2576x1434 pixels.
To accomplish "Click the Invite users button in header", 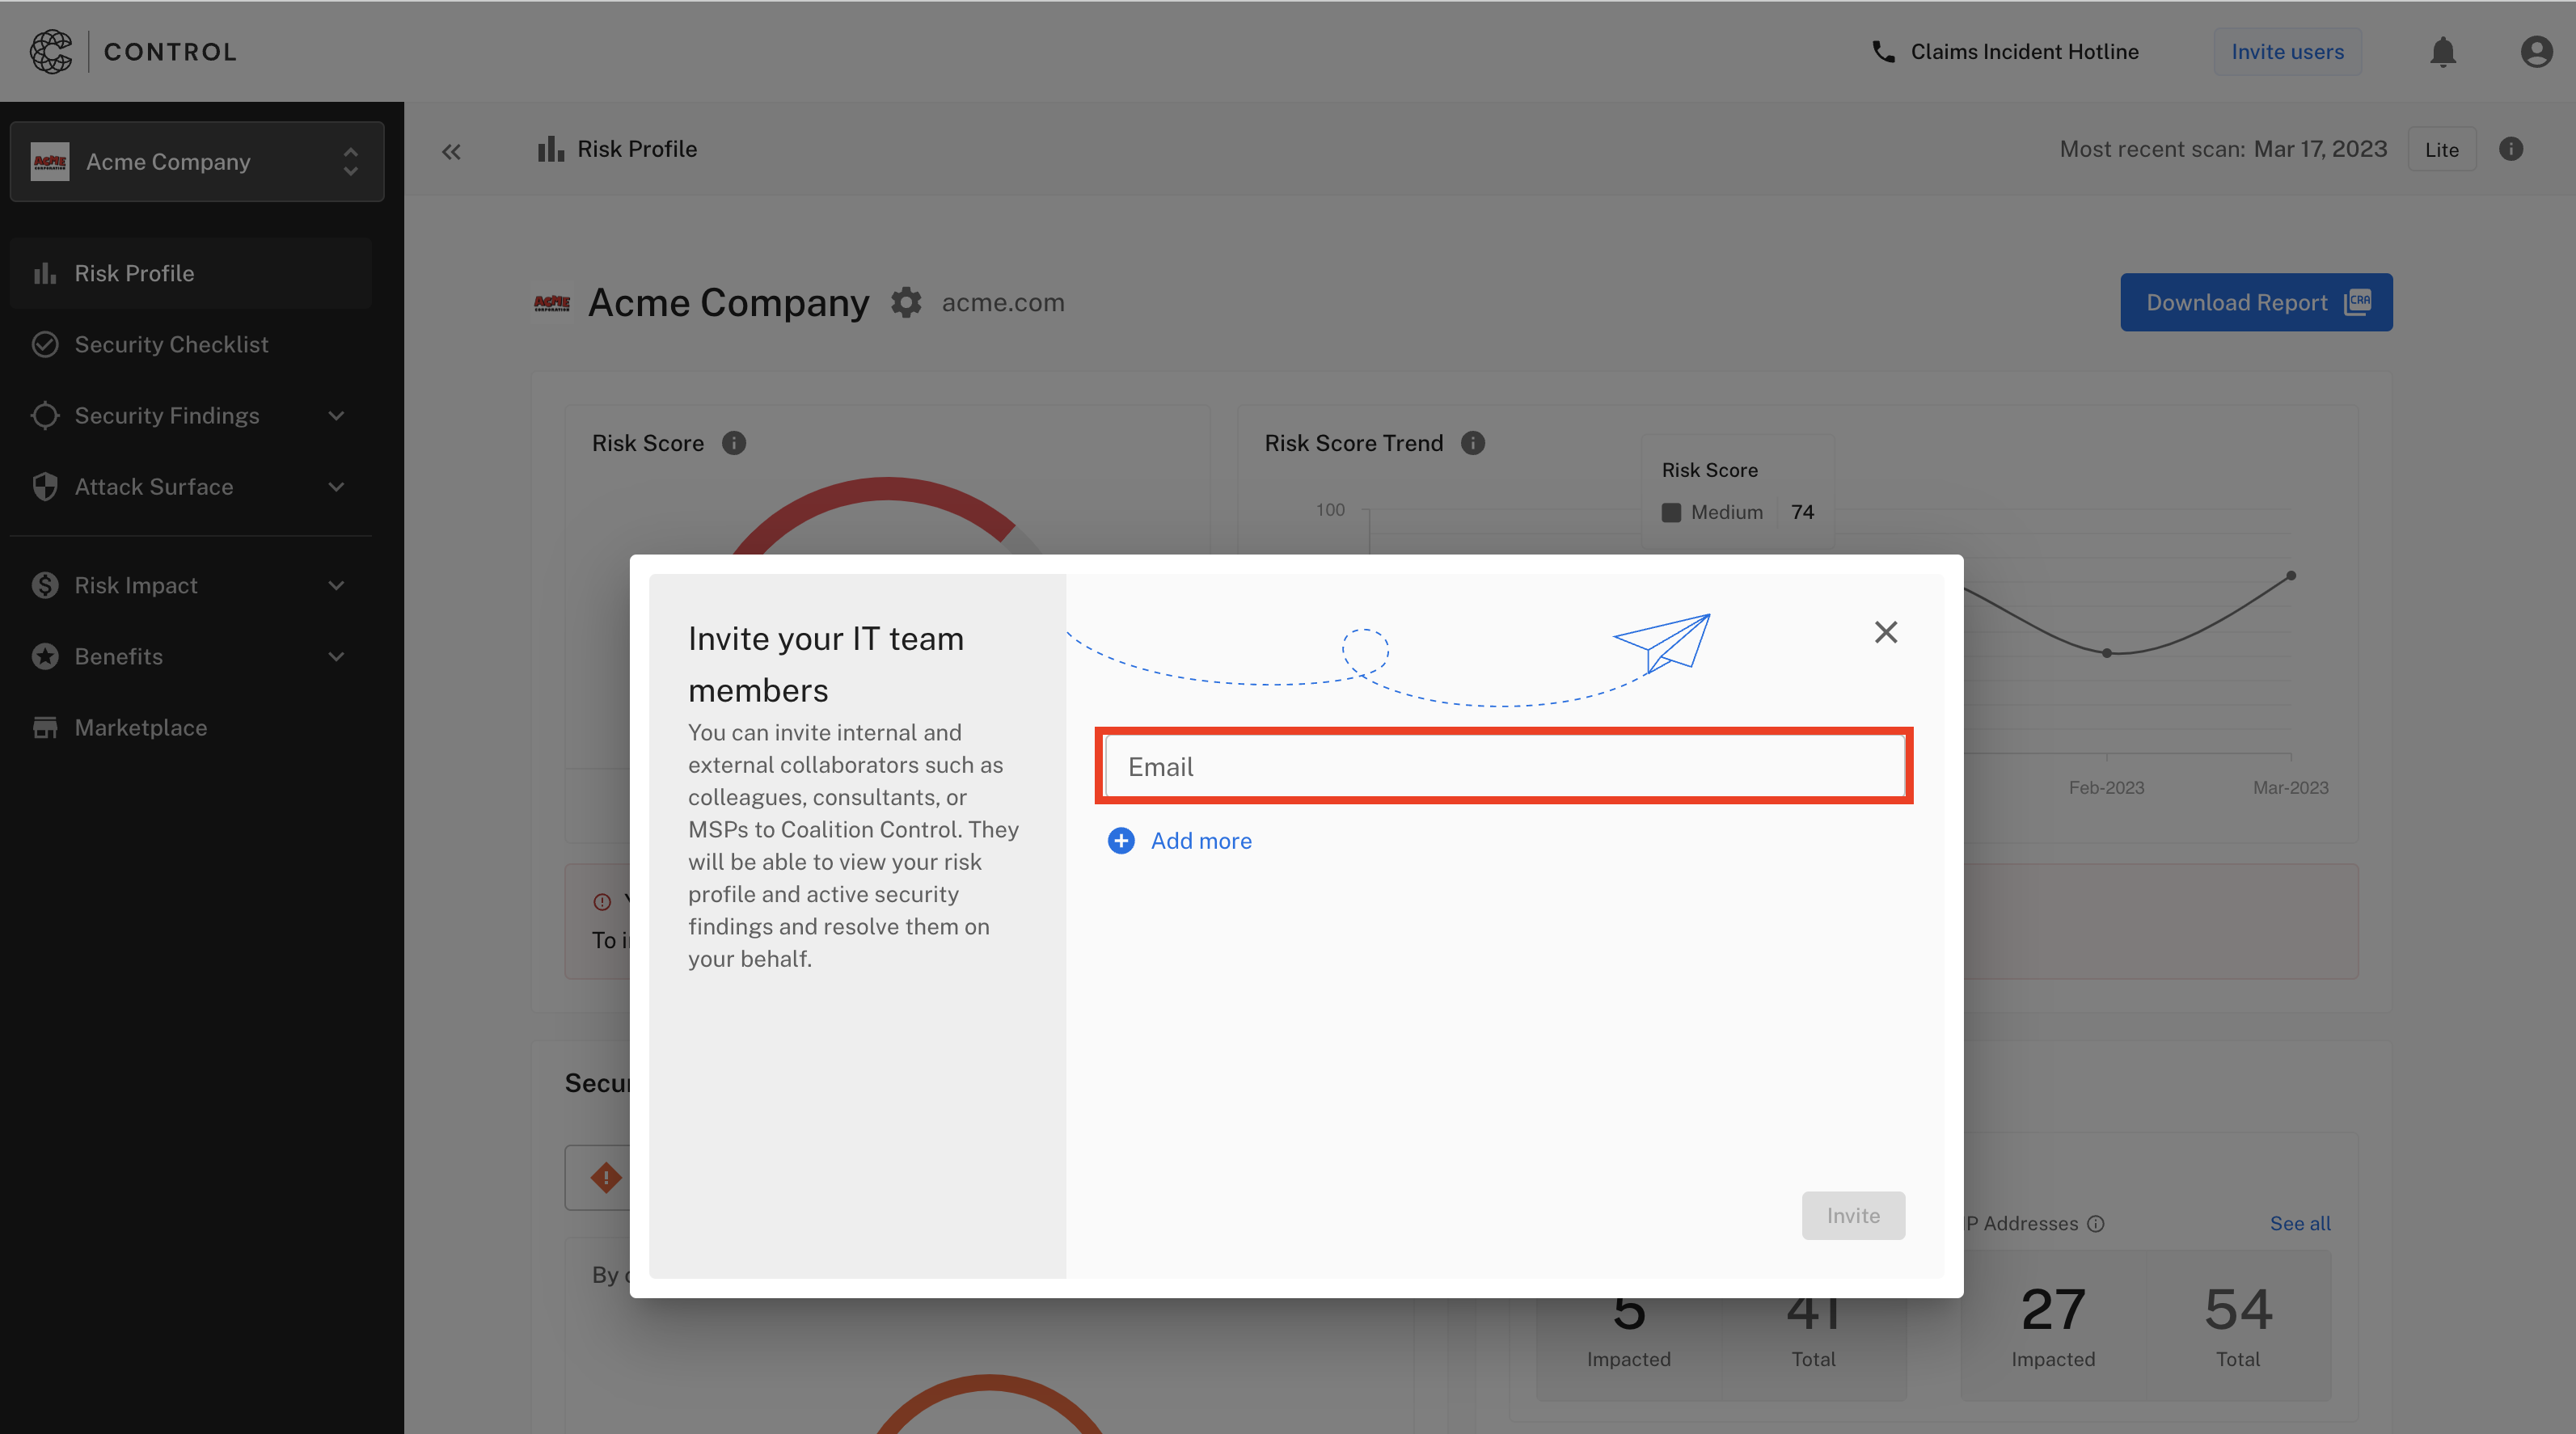I will (2287, 51).
